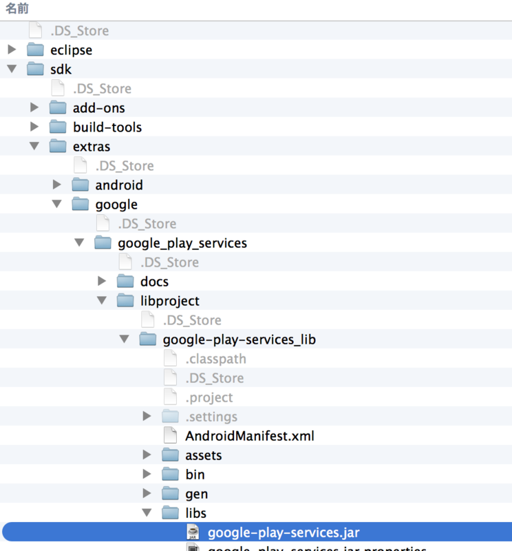The image size is (512, 551).
Task: Select the google_play_services row label
Action: 182,243
